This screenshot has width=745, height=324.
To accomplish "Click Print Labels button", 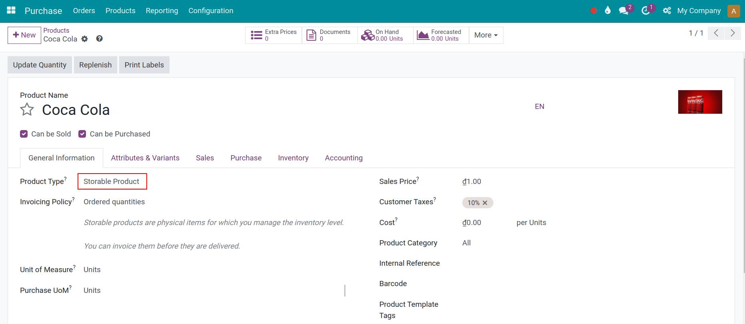I will coord(144,65).
